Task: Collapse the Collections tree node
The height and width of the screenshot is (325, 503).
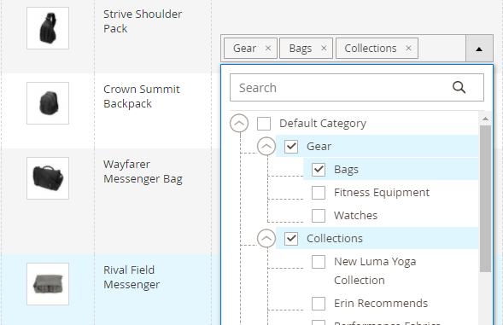Action: click(266, 238)
